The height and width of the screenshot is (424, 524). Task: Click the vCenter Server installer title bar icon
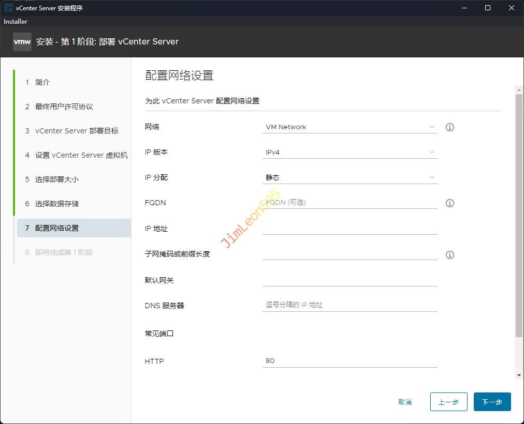(x=8, y=8)
